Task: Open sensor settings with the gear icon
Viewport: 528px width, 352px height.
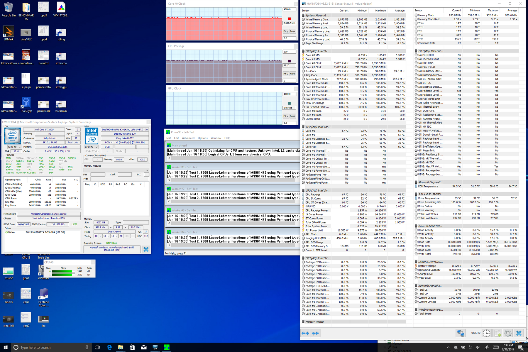Action: pyautogui.click(x=508, y=333)
